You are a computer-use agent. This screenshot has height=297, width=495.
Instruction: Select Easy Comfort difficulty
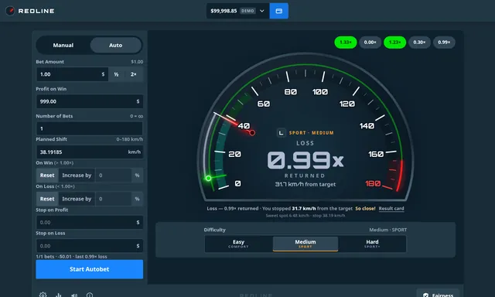(239, 244)
